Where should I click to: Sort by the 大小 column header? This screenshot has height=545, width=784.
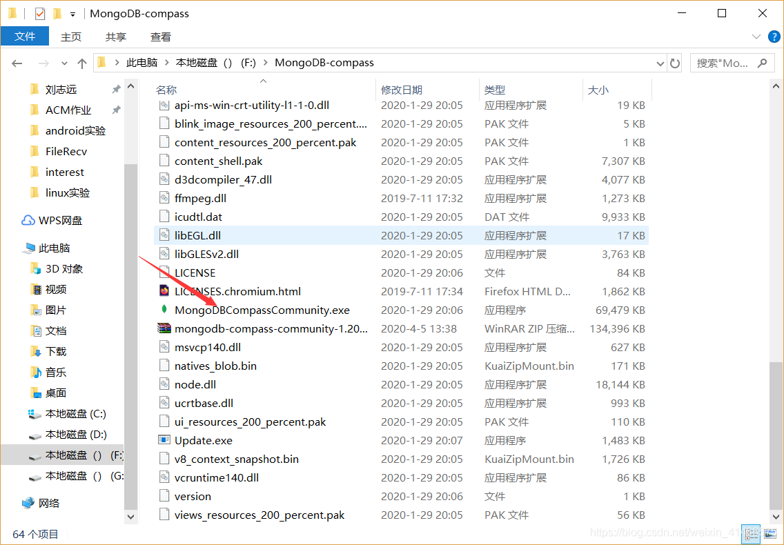tap(618, 90)
